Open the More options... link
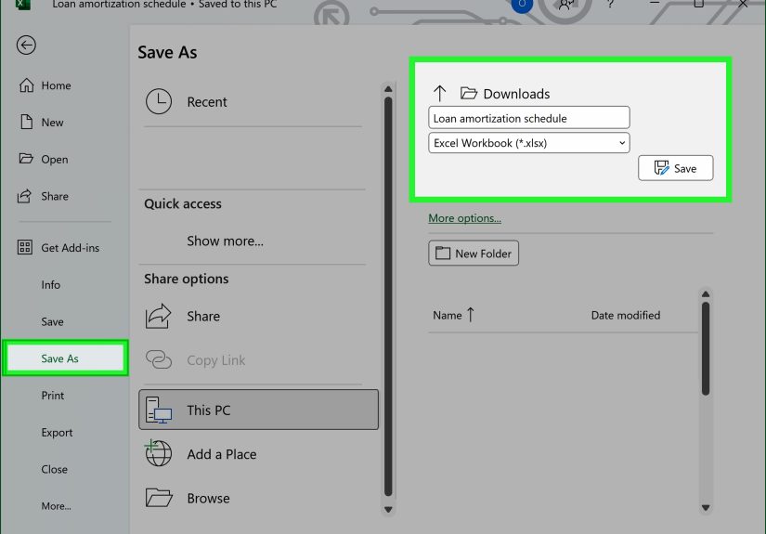Image resolution: width=766 pixels, height=534 pixels. pos(464,218)
